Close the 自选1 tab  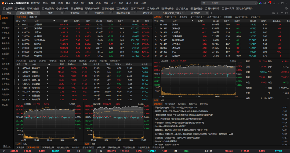tap(62, 13)
